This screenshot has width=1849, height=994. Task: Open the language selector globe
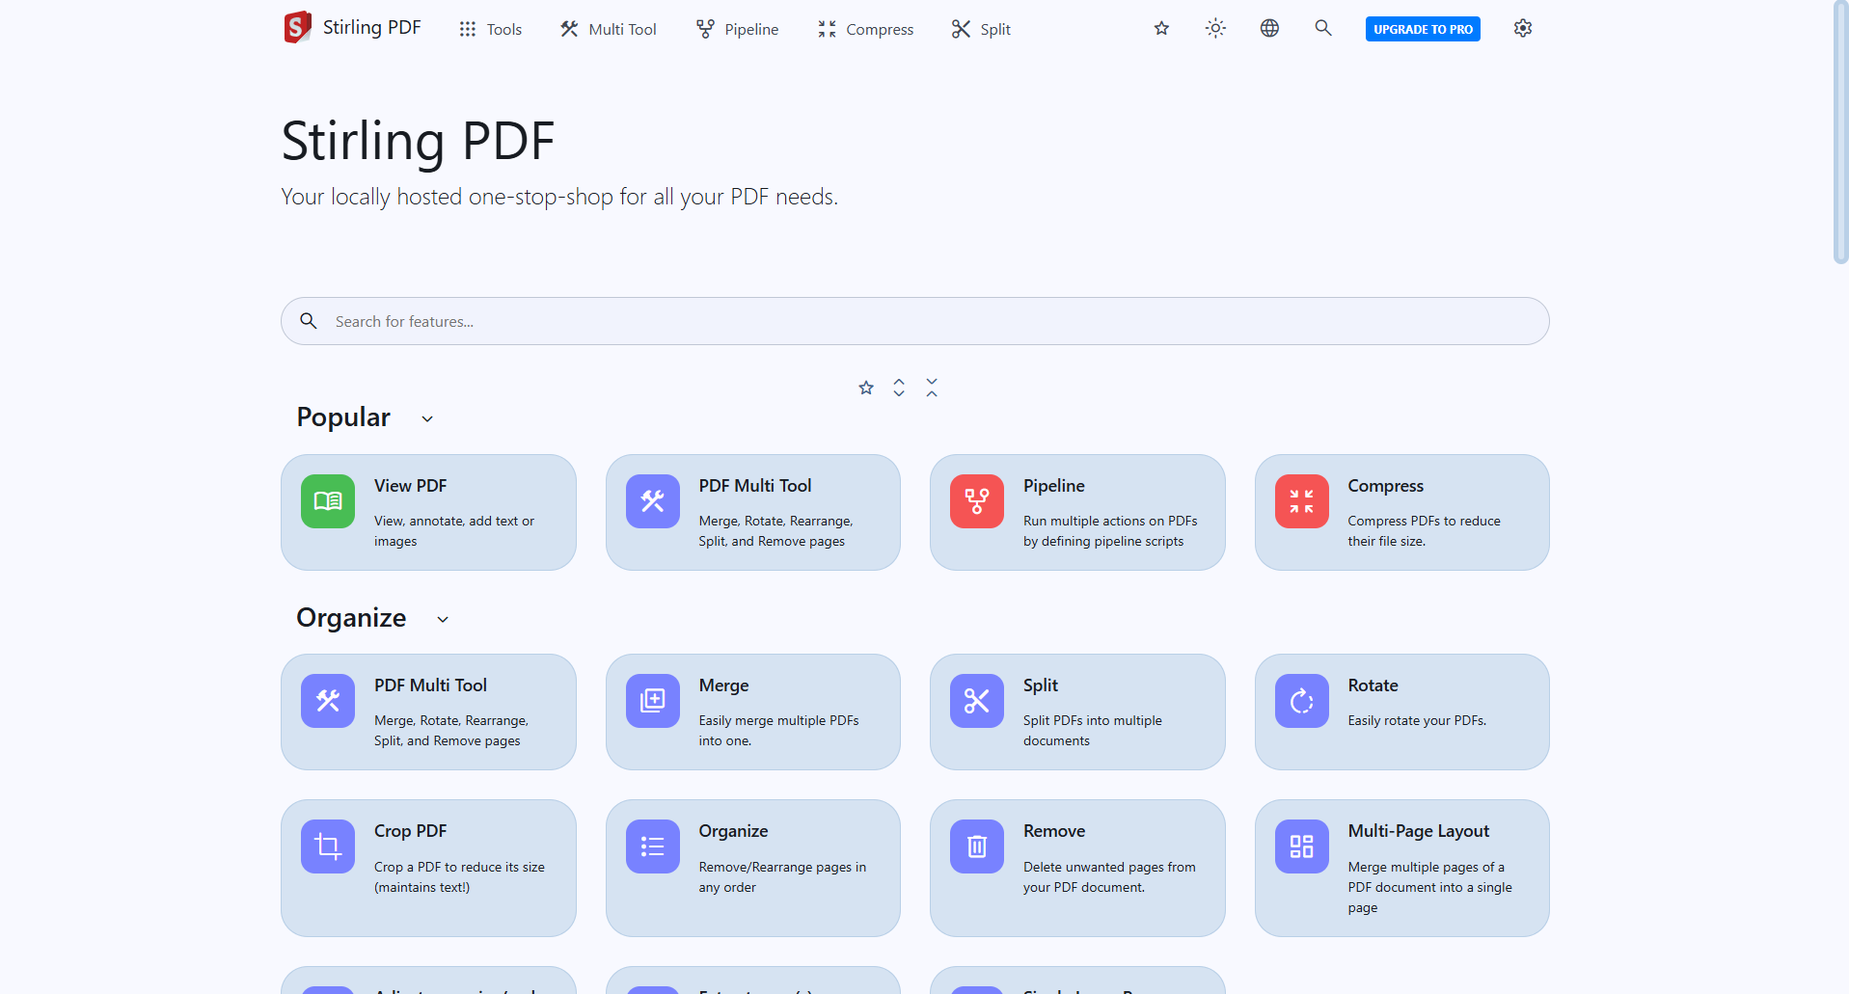coord(1268,28)
